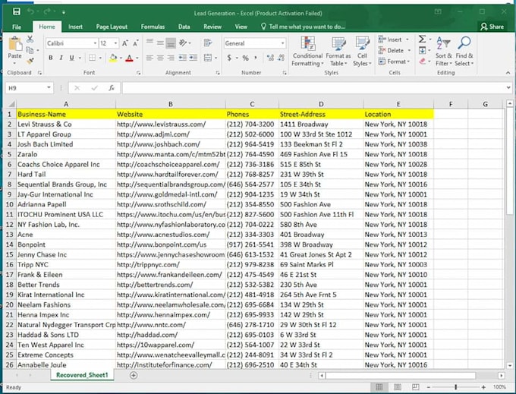Click the Wrap Text icon
The height and width of the screenshot is (394, 516).
(207, 43)
